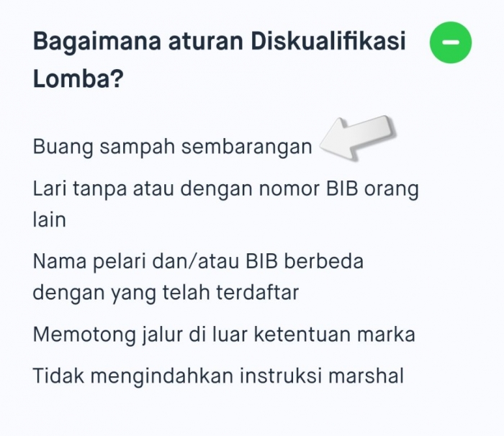504x436 pixels.
Task: Click the word "lain" on its own line
Action: (49, 219)
